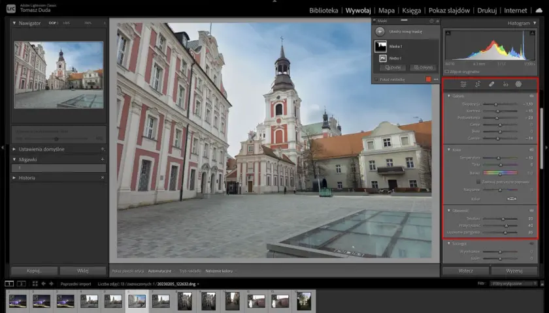Collapse the Histogram panel

point(535,23)
